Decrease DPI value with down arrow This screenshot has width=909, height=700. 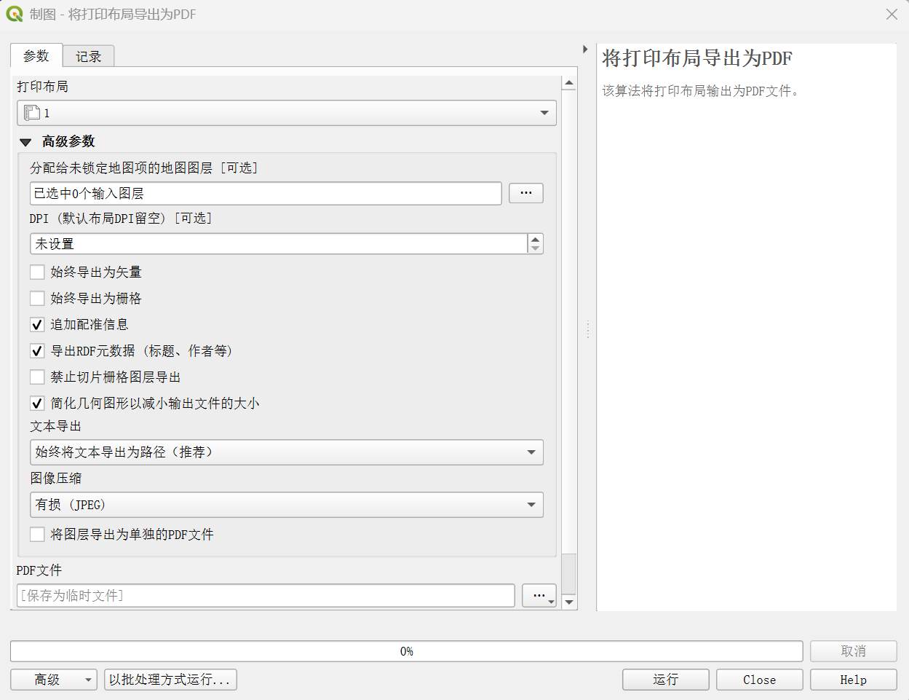pos(536,248)
